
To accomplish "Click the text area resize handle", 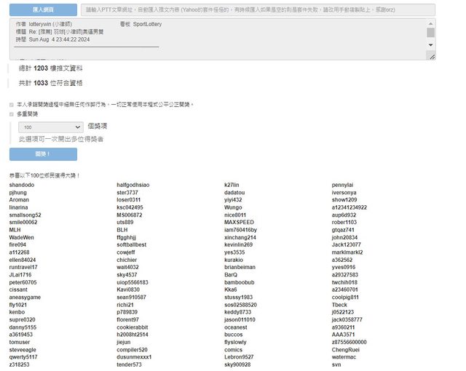I will tap(433, 56).
